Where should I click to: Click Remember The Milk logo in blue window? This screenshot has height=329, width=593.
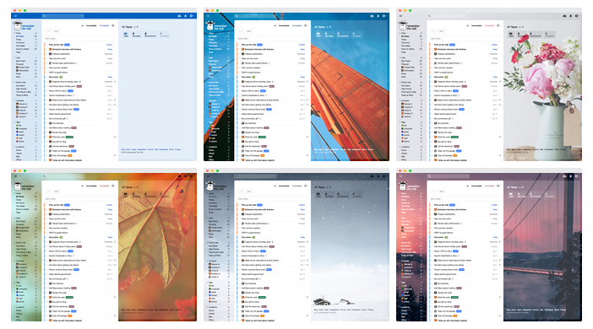(x=24, y=25)
